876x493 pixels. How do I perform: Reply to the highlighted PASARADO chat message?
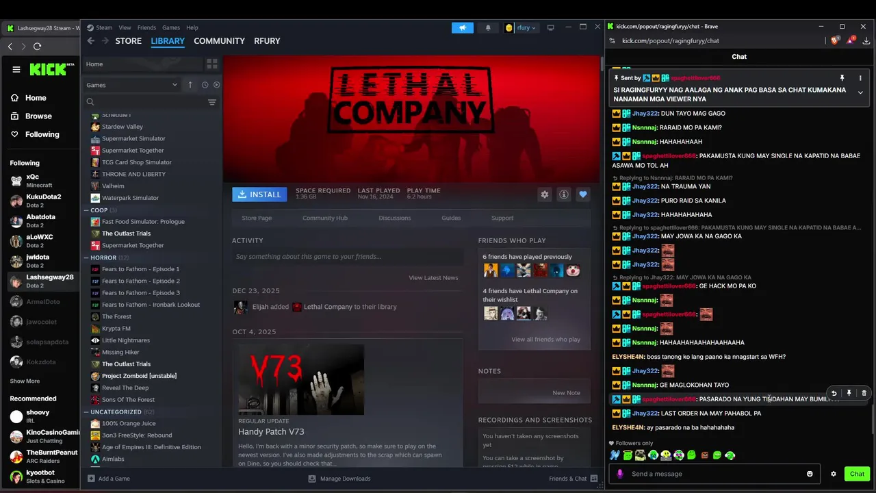(834, 393)
